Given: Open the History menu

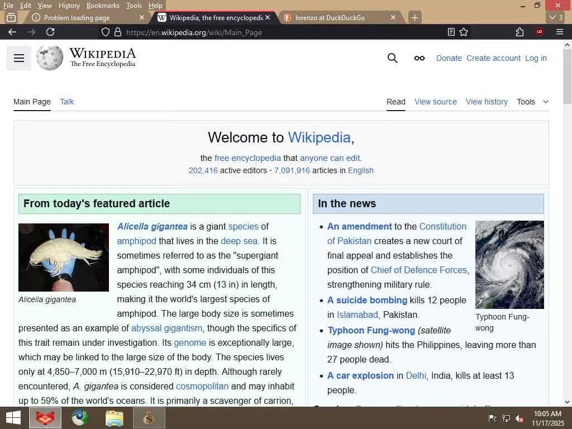Looking at the screenshot, I should click(69, 6).
